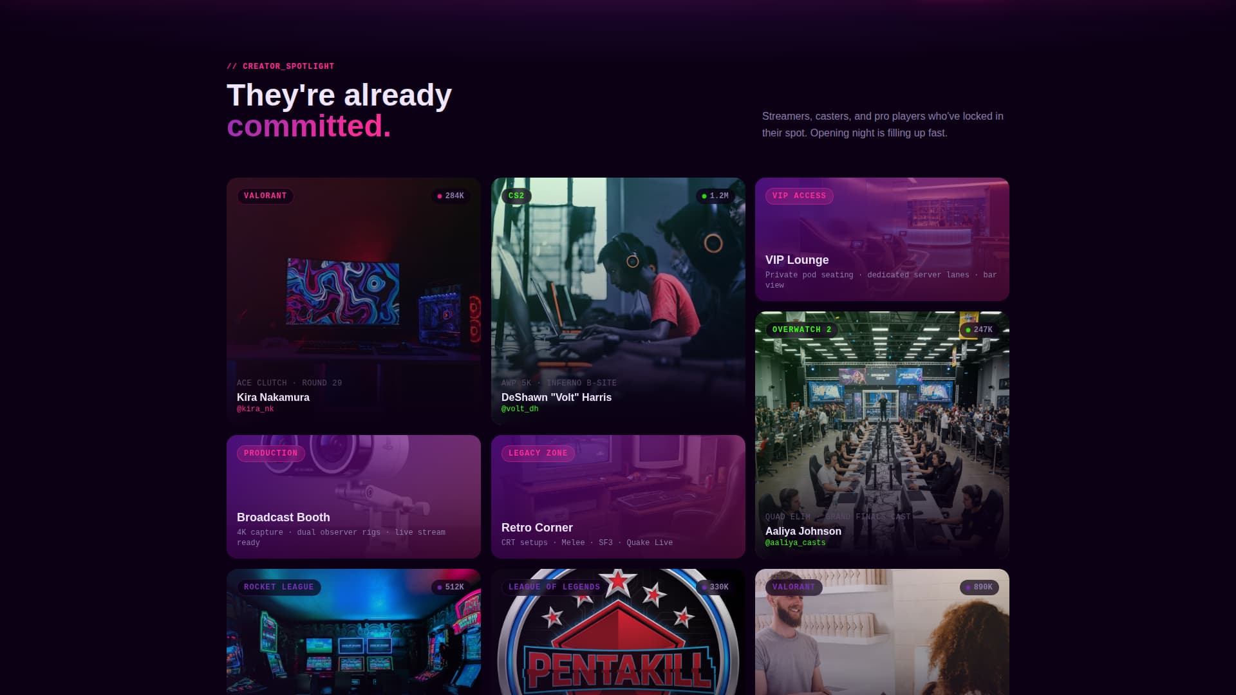Image resolution: width=1236 pixels, height=695 pixels.
Task: Toggle the 1.2M viewer indicator on DeShawn's stream
Action: pos(713,196)
